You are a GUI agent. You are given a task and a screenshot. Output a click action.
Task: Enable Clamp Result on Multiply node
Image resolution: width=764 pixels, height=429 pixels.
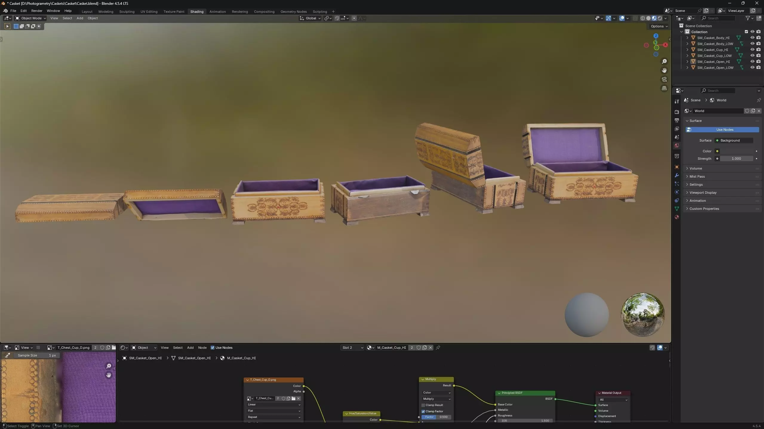[423, 405]
